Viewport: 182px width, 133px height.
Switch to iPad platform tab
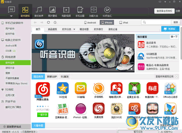tap(124, 22)
